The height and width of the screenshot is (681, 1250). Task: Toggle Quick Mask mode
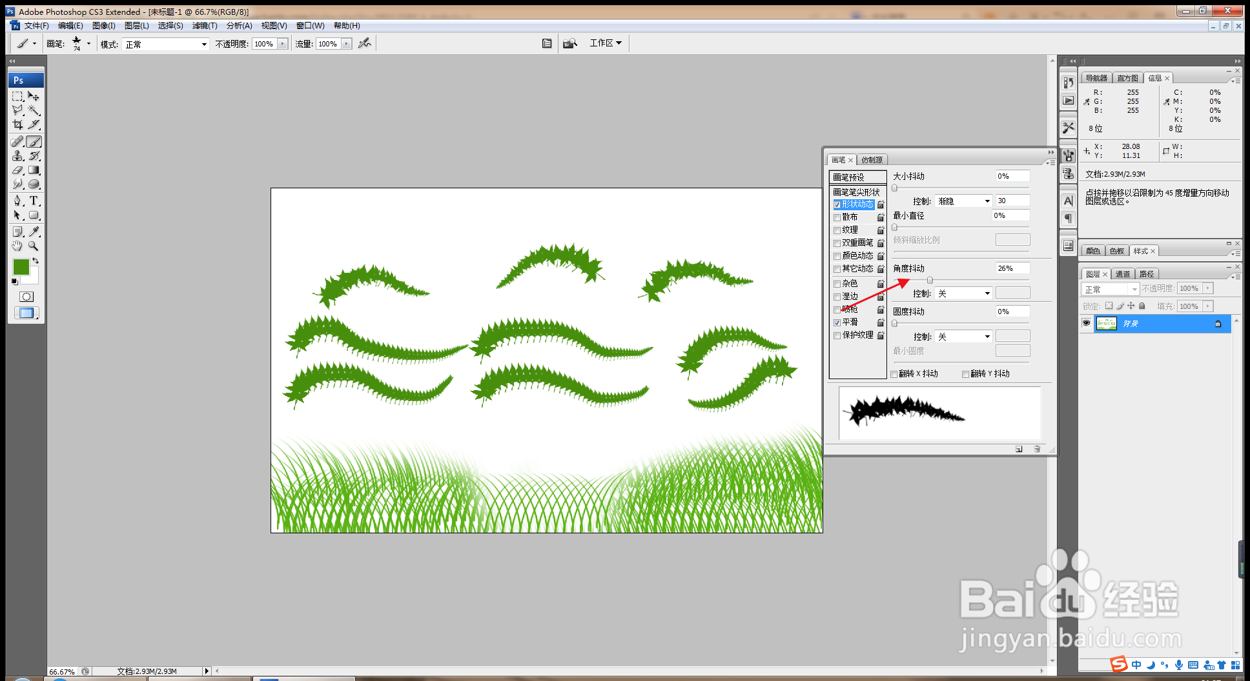coord(26,297)
